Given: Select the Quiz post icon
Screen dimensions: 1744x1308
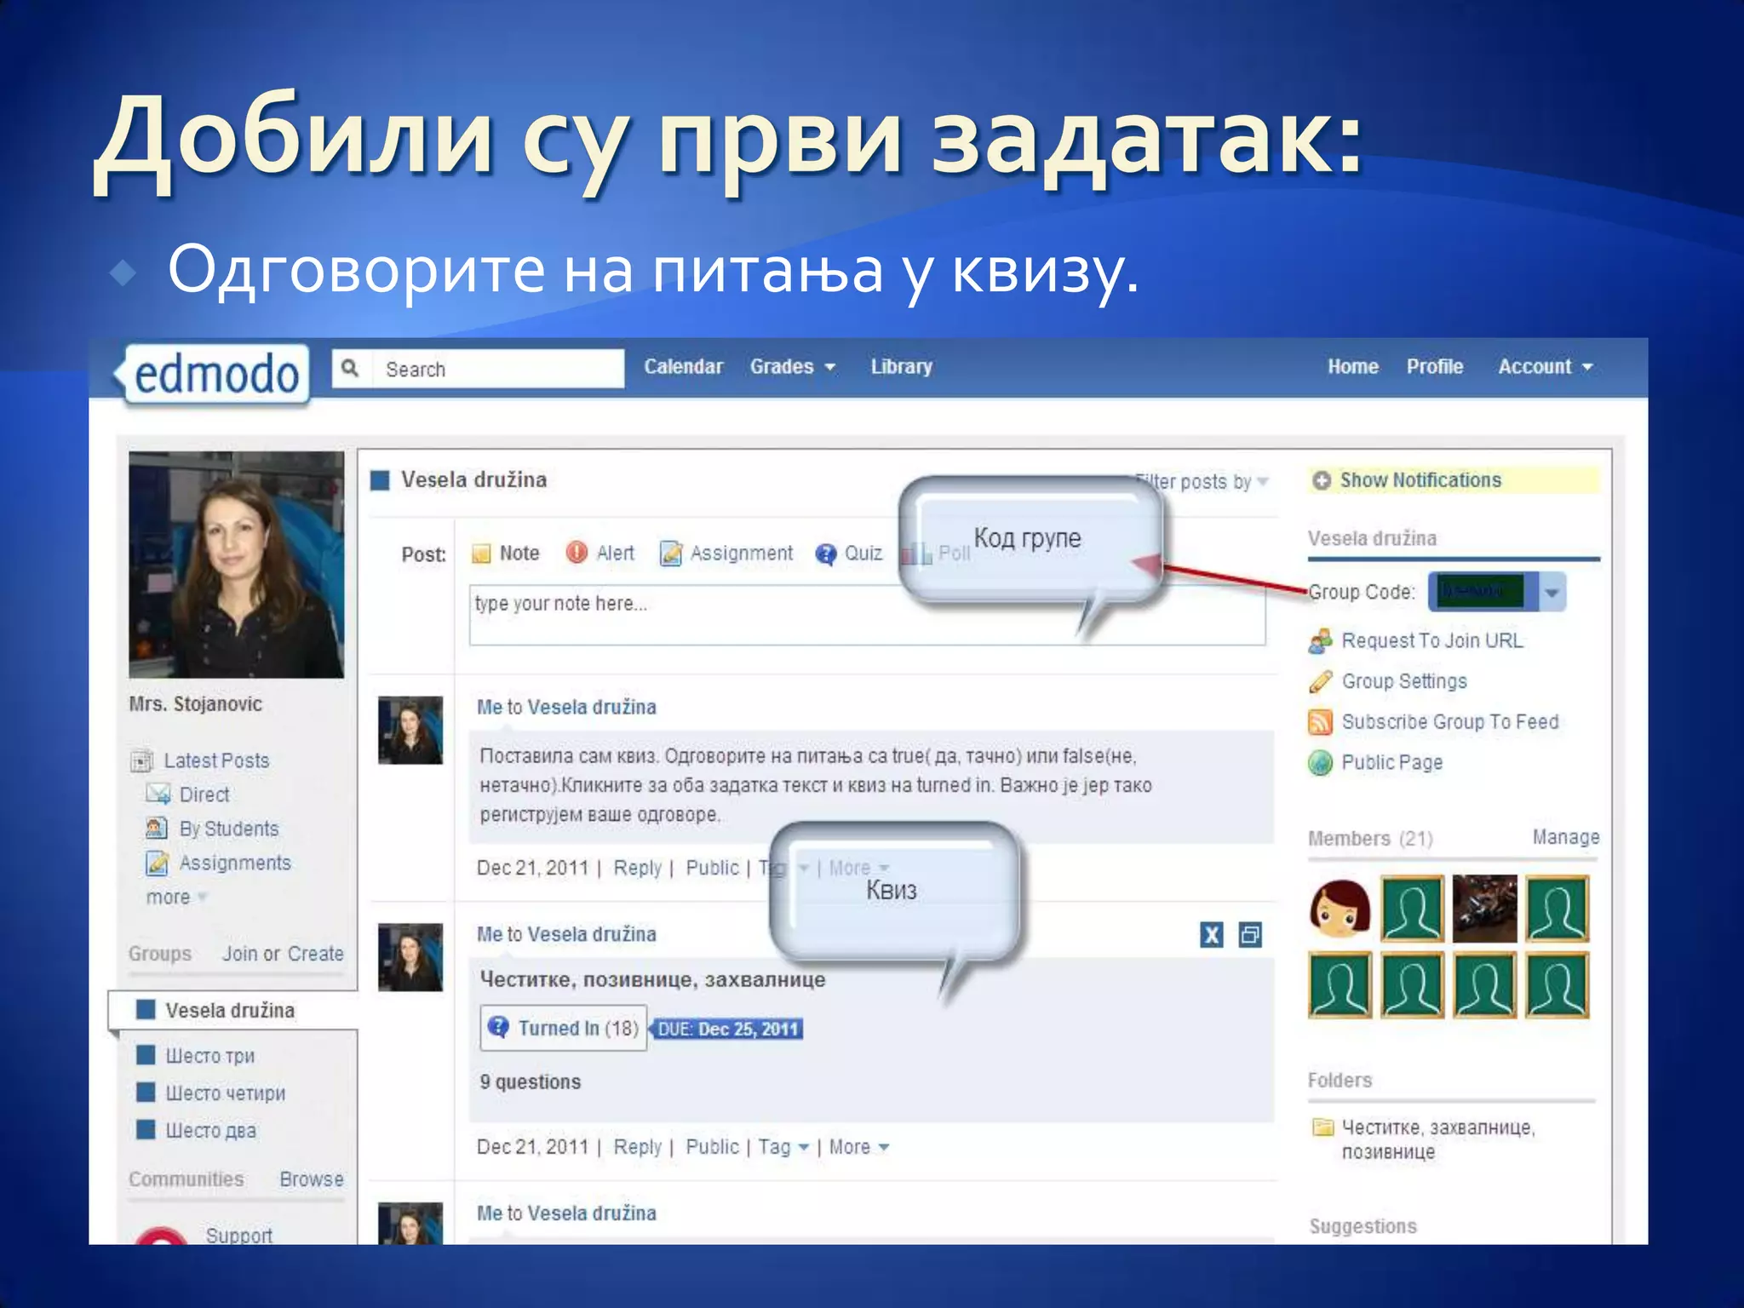Looking at the screenshot, I should point(825,554).
